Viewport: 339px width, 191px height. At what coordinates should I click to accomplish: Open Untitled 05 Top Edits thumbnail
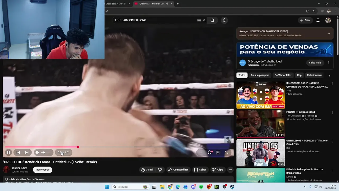(261, 153)
